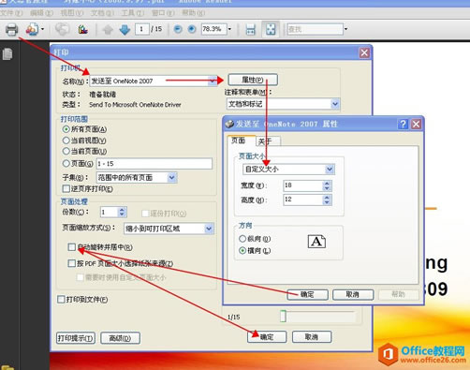Click the help question mark in properties dialog
470x370 pixels.
403,125
